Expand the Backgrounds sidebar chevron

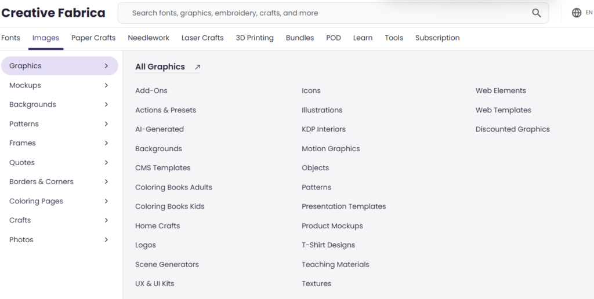[107, 104]
